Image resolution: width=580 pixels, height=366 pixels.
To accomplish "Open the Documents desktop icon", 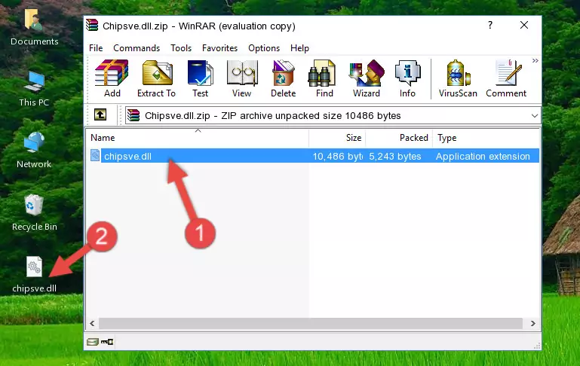I will (x=35, y=27).
